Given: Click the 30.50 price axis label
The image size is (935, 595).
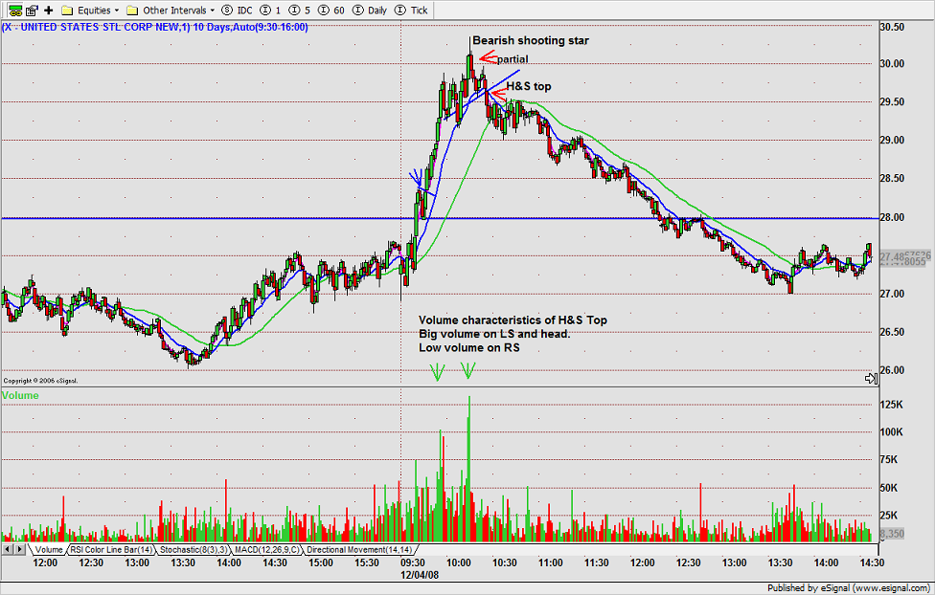Looking at the screenshot, I should pyautogui.click(x=892, y=27).
